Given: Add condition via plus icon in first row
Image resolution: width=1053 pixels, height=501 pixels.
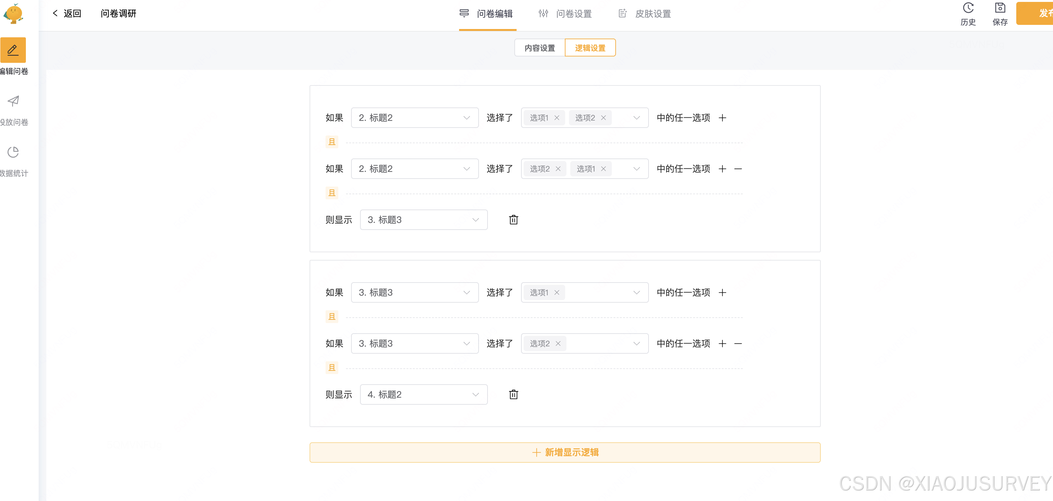Looking at the screenshot, I should (722, 118).
